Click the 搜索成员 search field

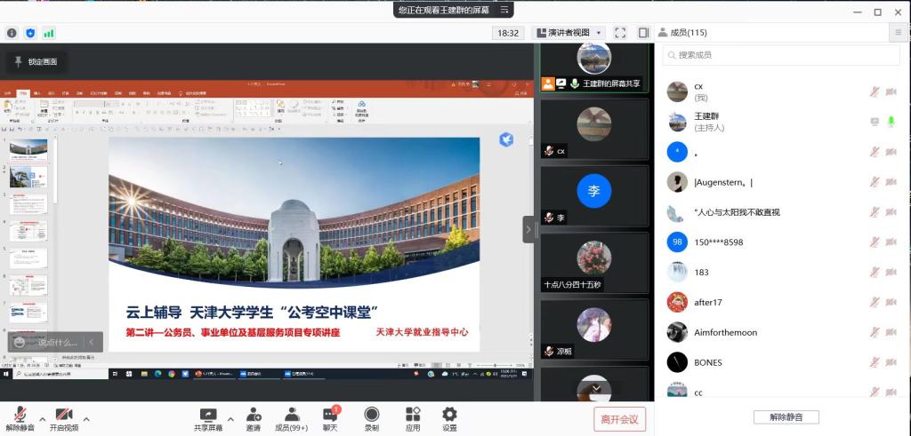pyautogui.click(x=783, y=55)
